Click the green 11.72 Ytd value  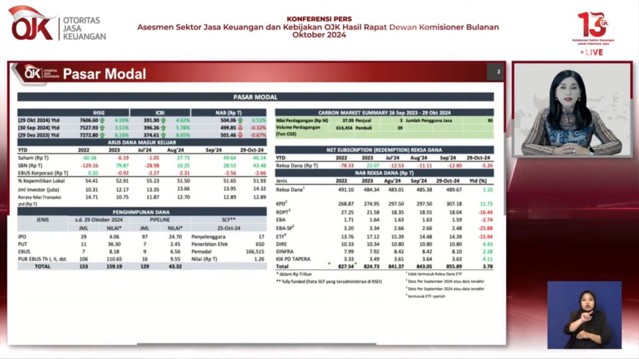486,204
